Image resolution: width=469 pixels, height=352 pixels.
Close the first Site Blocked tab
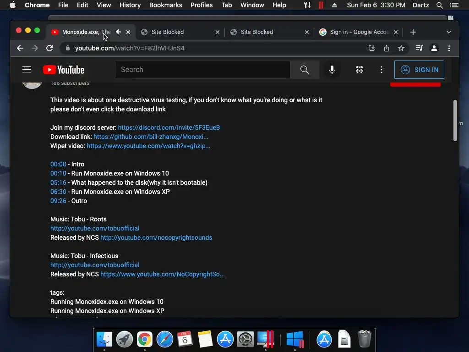[218, 32]
